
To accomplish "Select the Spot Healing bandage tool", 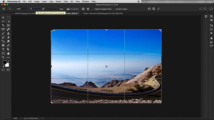I will pyautogui.click(x=8, y=29).
